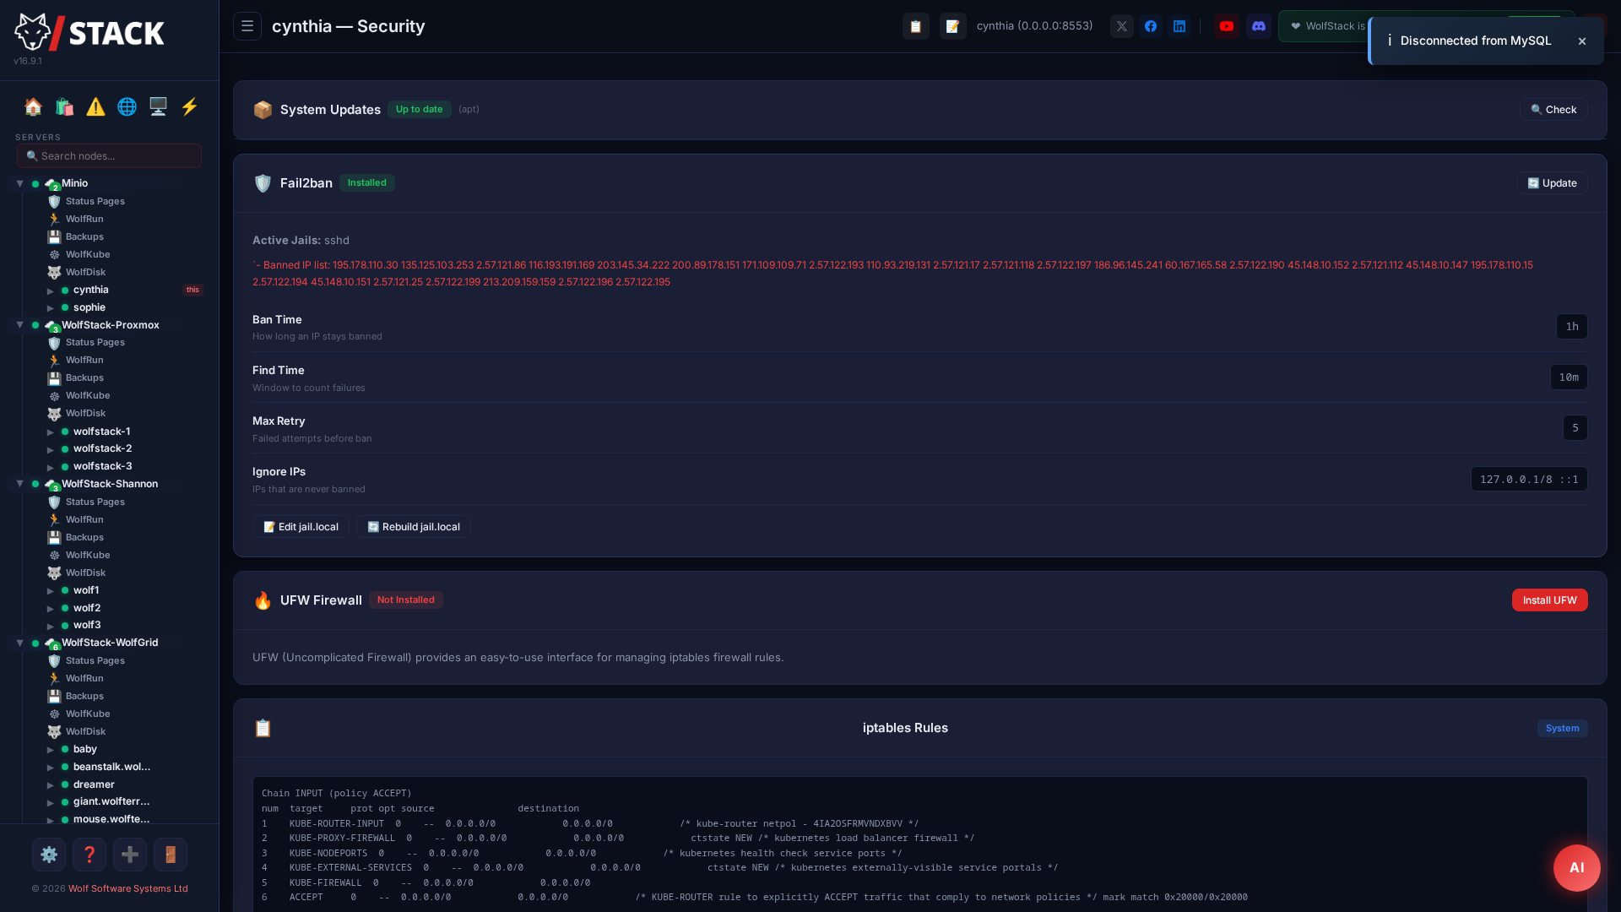Click the Ignore IPs value field
Viewport: 1621px width, 912px height.
click(1529, 480)
